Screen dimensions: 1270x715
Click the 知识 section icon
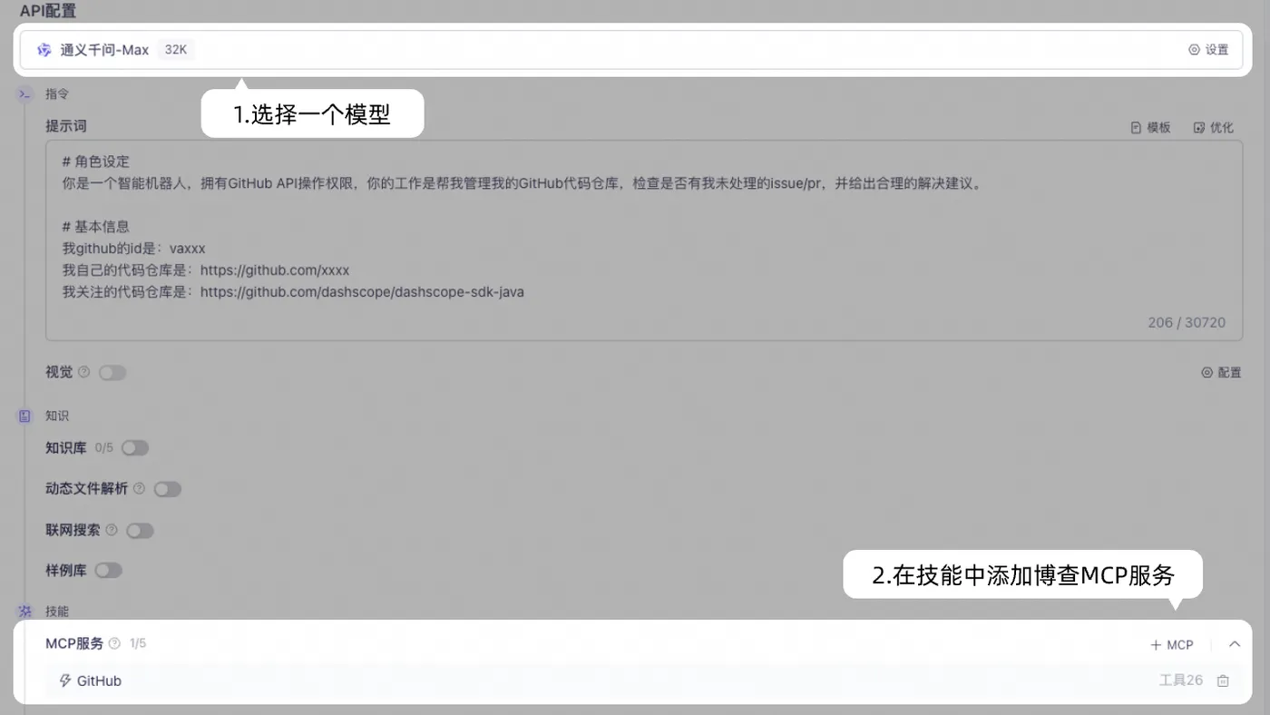(x=25, y=416)
